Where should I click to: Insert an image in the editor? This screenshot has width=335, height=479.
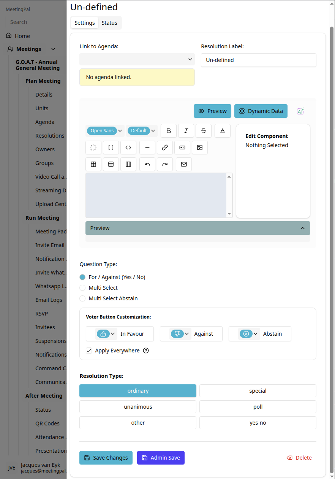[200, 148]
